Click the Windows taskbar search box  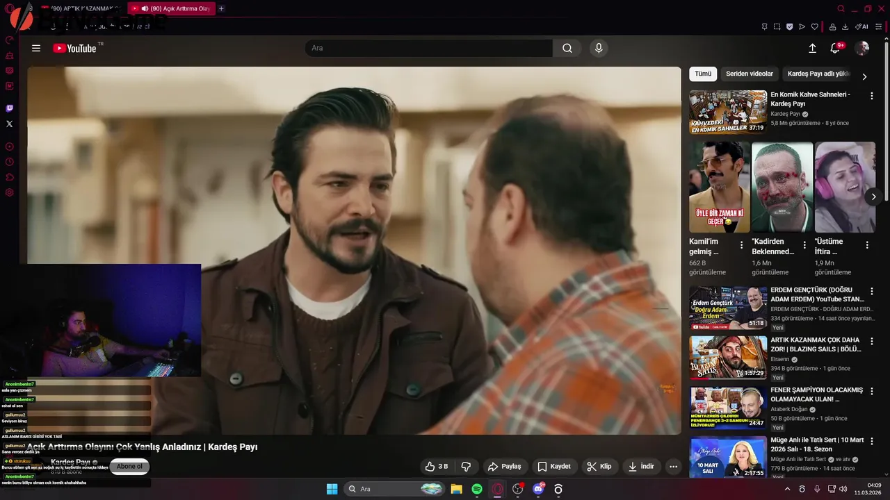click(x=394, y=489)
